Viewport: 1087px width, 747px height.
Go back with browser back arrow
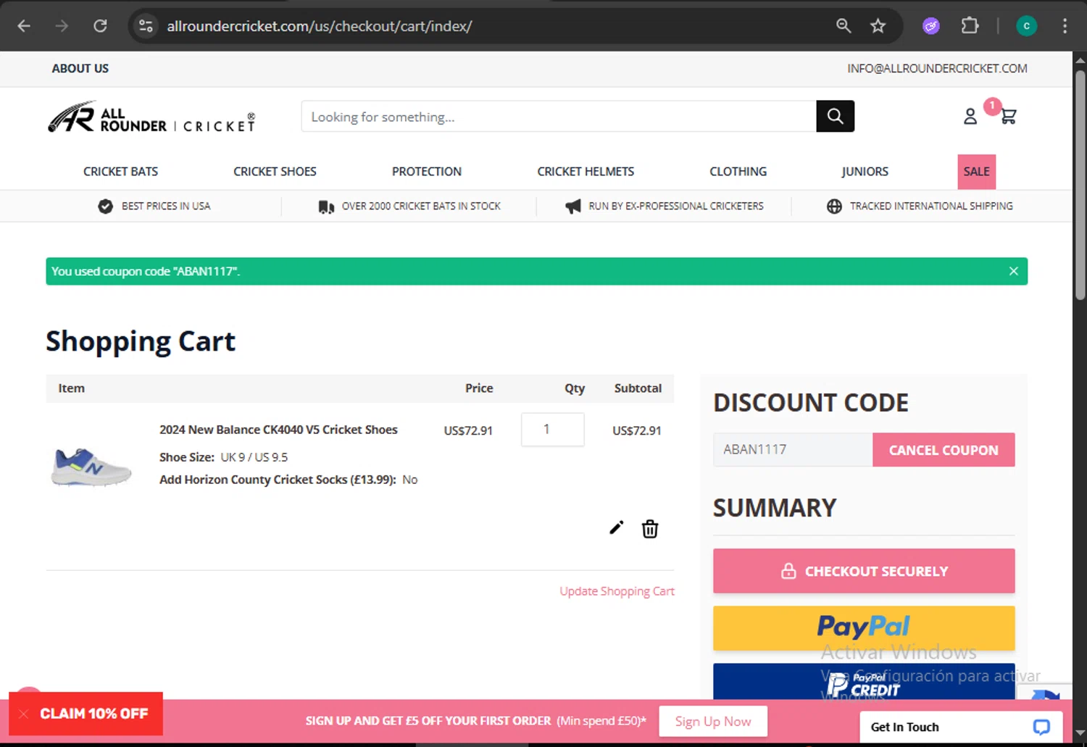click(x=24, y=26)
